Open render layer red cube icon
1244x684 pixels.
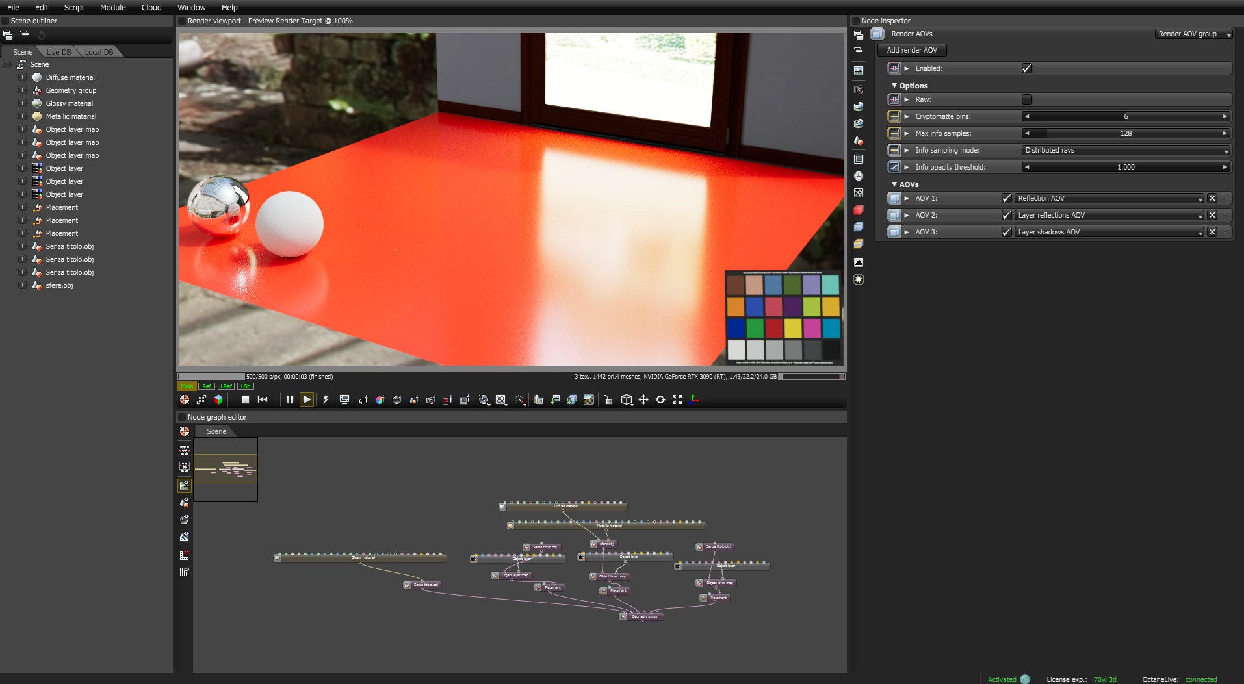pos(859,210)
